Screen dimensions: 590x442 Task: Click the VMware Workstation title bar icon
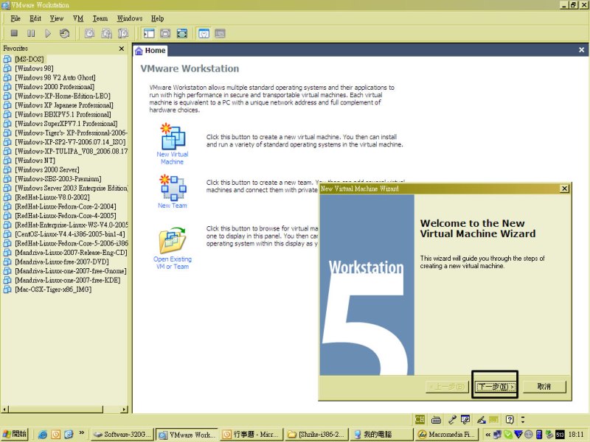point(5,5)
